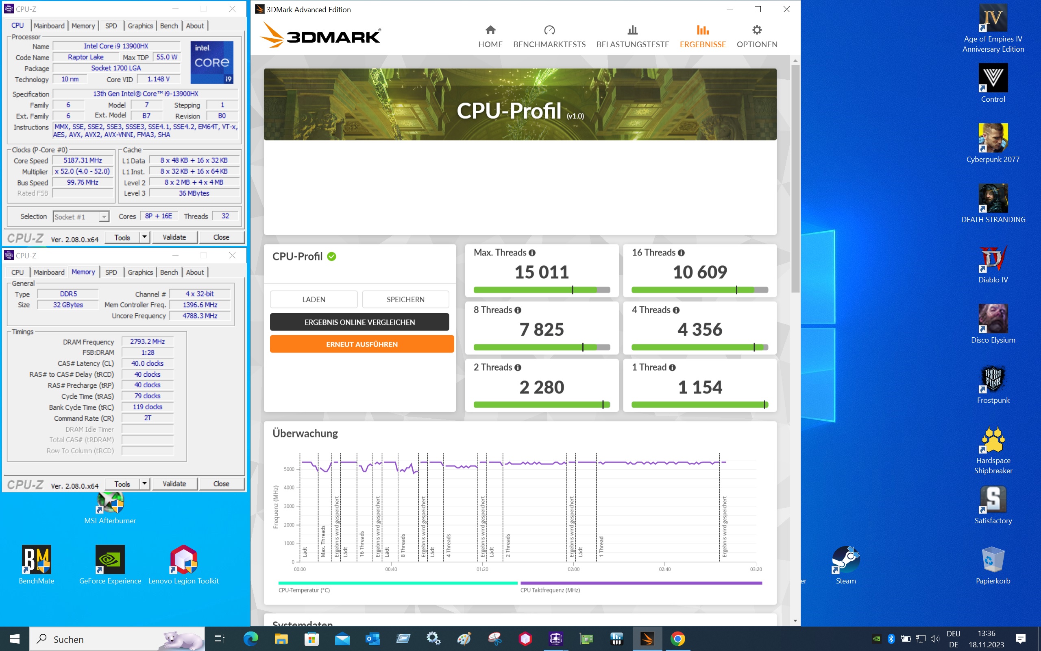Click the 3DMark vertical scrollbar thumb
Screen dimensions: 1041x651
tap(795, 179)
